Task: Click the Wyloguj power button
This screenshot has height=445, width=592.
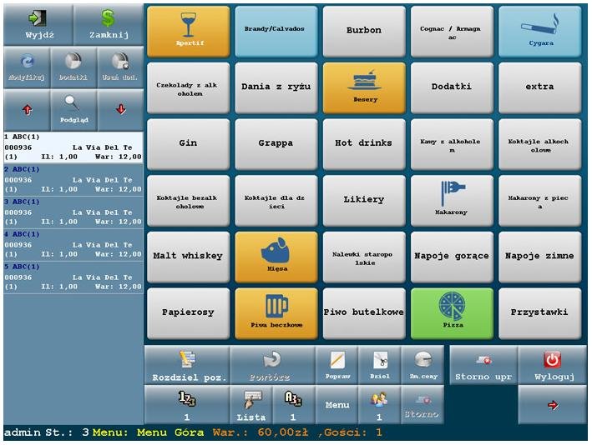Action: tap(552, 366)
